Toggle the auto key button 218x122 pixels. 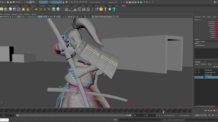213,115
